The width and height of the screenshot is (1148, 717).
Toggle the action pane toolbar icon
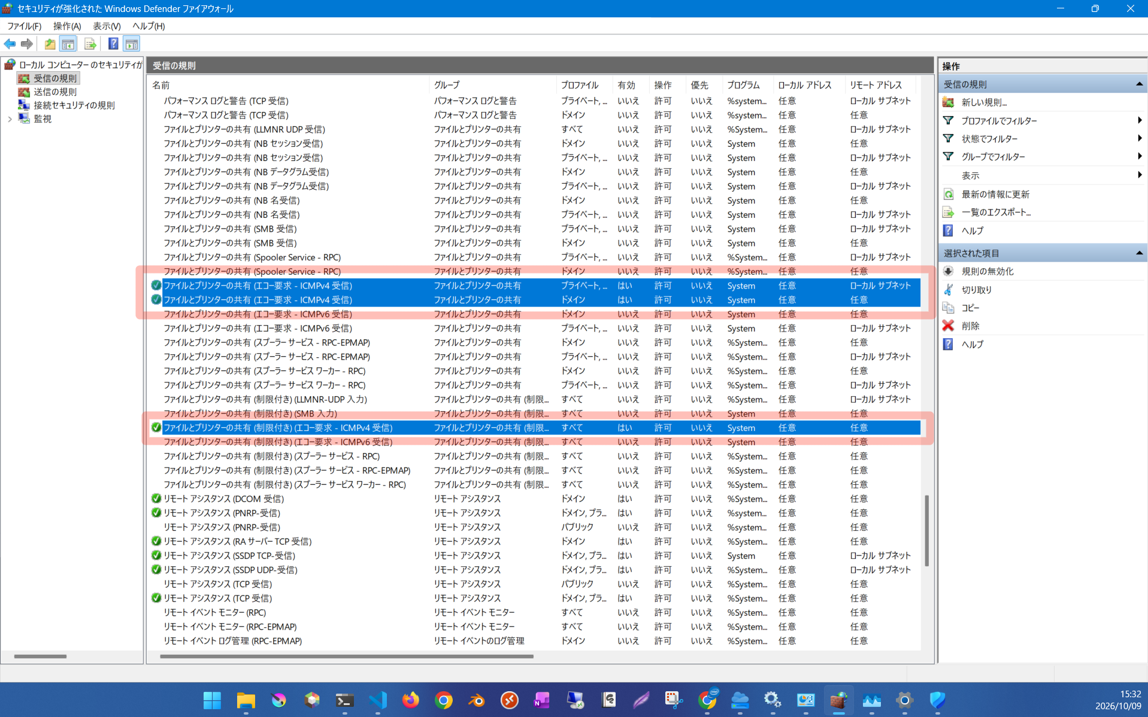point(132,44)
